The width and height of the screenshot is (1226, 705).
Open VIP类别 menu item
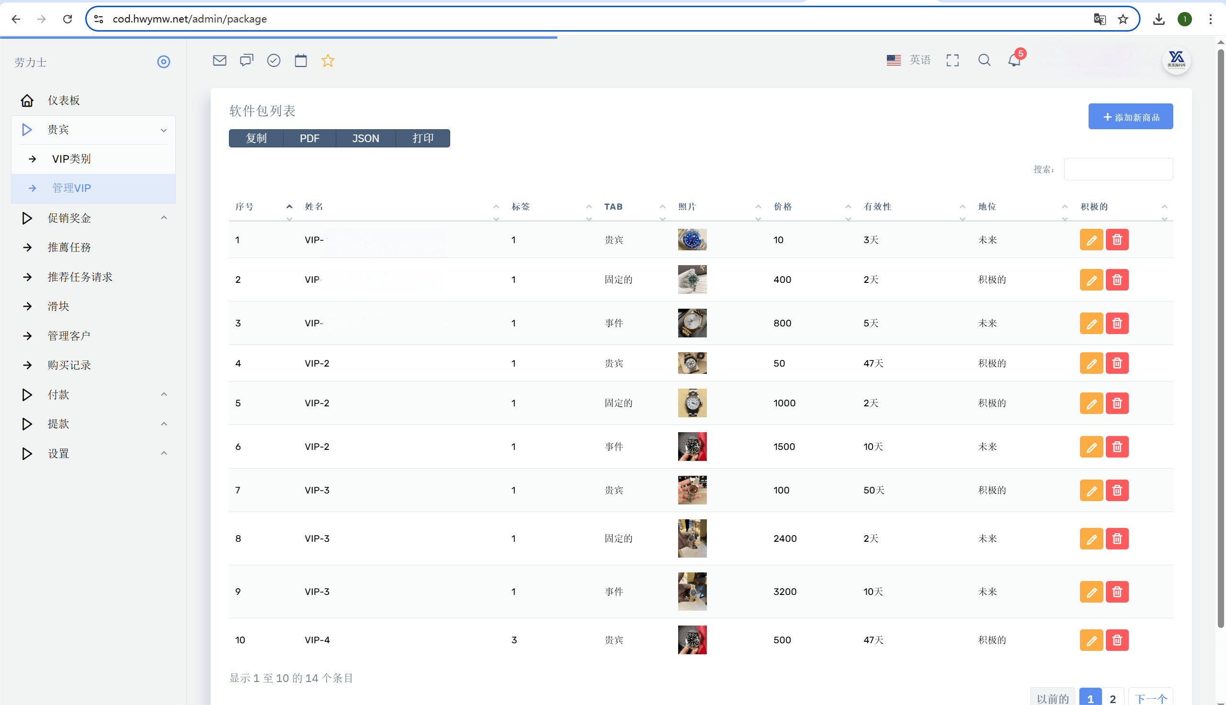(71, 159)
